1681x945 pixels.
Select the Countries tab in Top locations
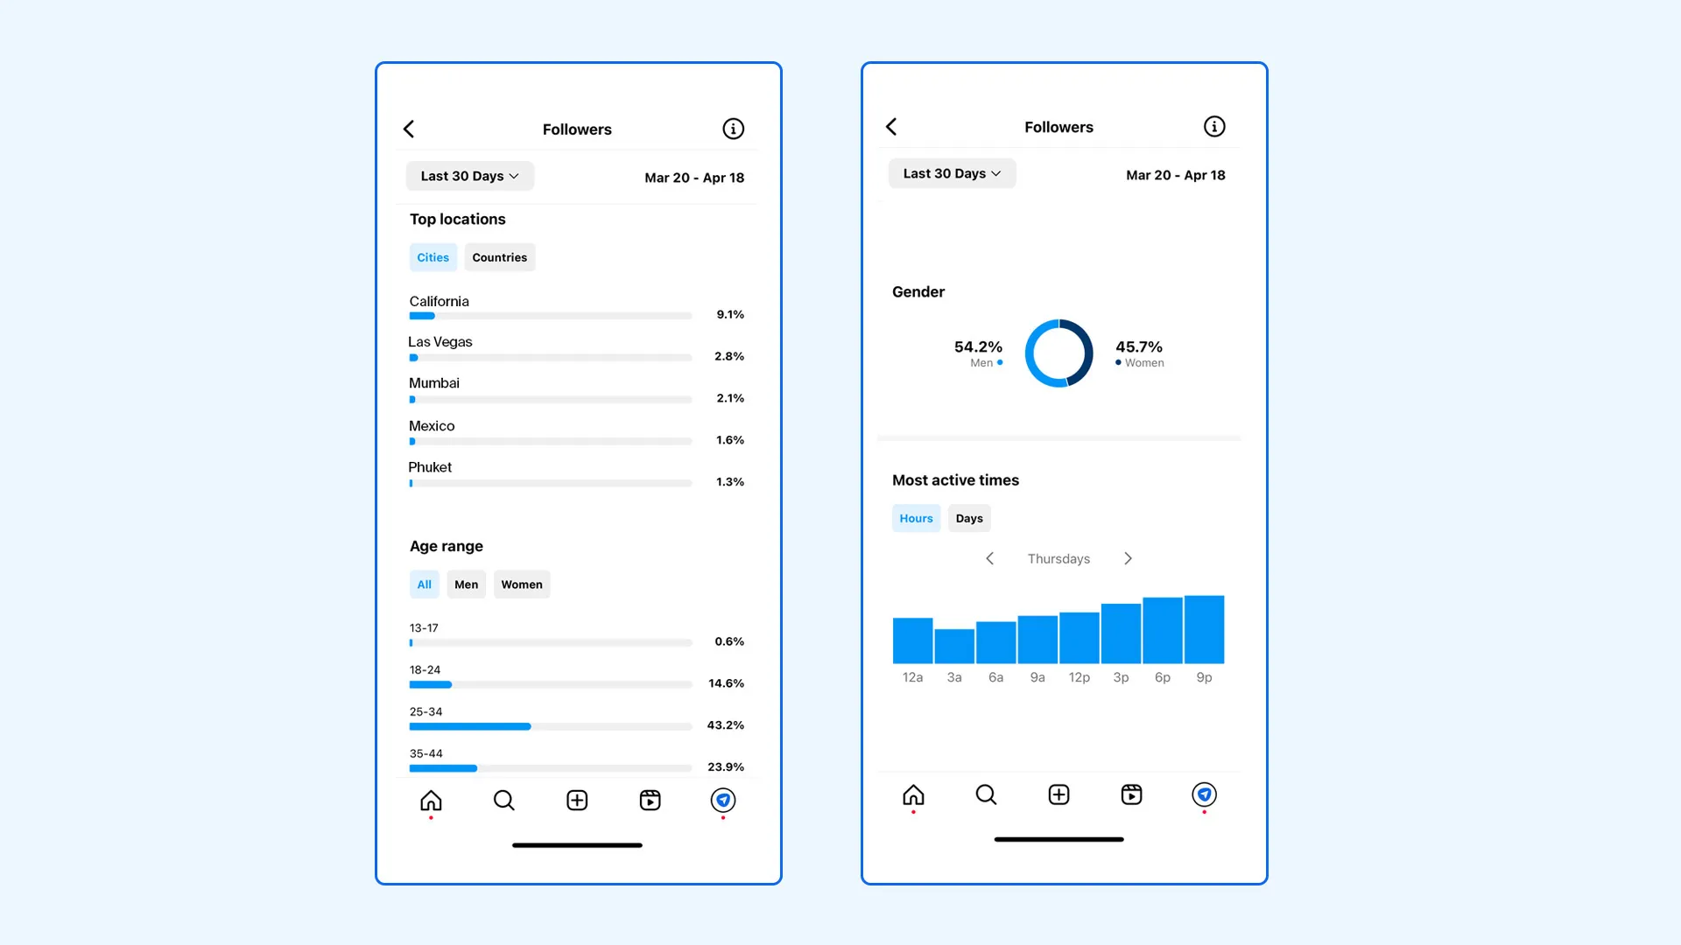pos(500,256)
